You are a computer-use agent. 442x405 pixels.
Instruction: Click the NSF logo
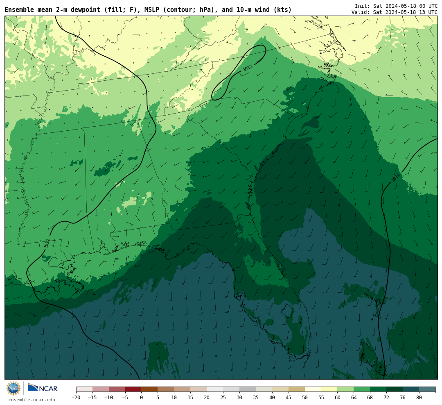click(14, 388)
